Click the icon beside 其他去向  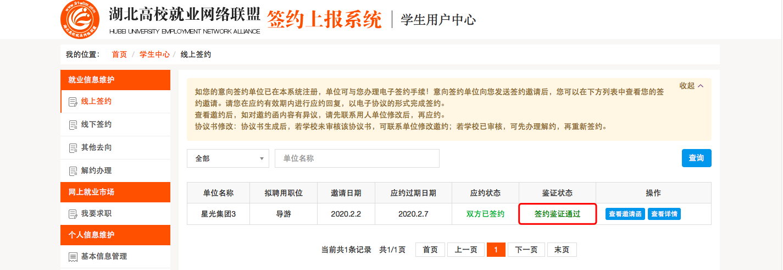(x=73, y=148)
